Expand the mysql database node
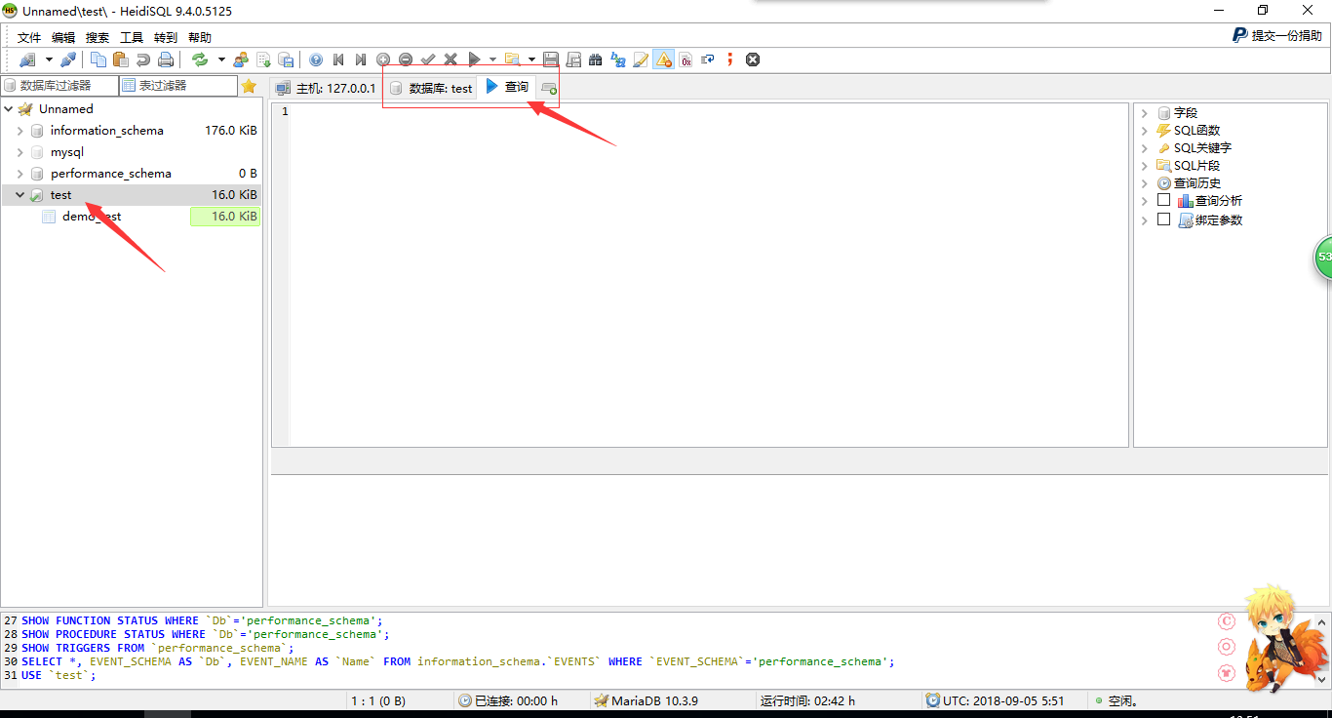Viewport: 1332px width, 718px height. coord(20,151)
